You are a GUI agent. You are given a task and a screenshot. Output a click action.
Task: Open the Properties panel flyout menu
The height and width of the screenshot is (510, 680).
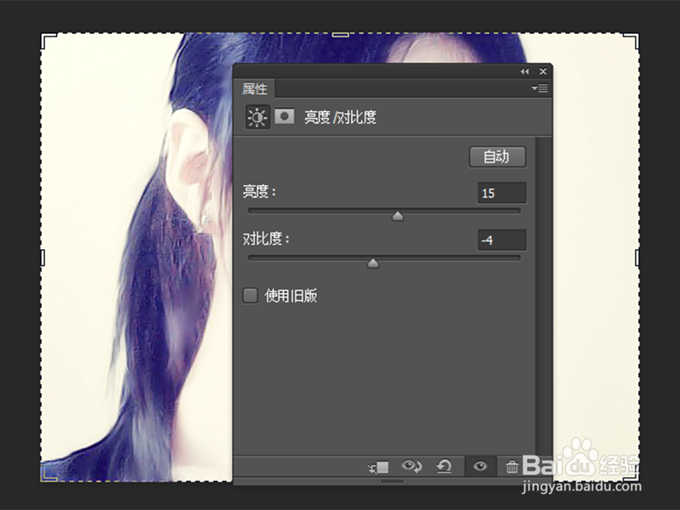540,88
